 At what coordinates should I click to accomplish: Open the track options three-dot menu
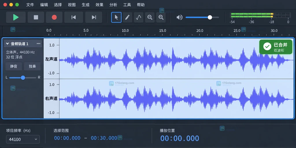click(x=38, y=44)
